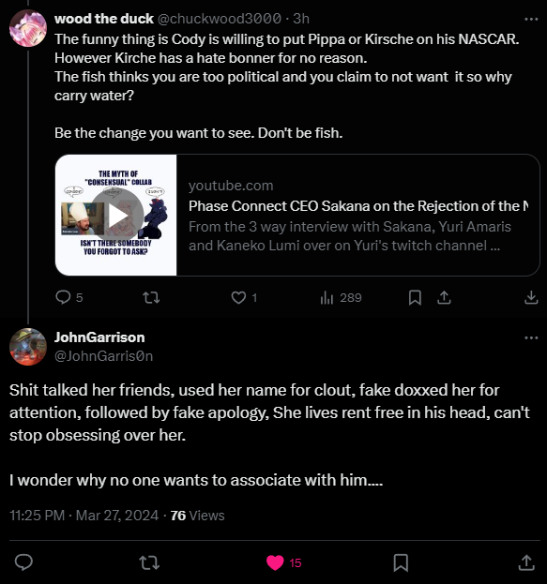The height and width of the screenshot is (584, 547).
Task: Open the 11:25 PM Mar 27, 2024 timestamp
Action: click(x=84, y=516)
